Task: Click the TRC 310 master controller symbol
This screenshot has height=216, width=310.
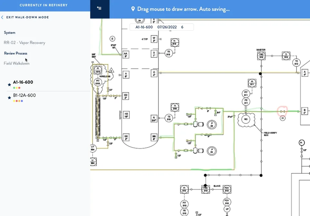Action: click(x=261, y=56)
